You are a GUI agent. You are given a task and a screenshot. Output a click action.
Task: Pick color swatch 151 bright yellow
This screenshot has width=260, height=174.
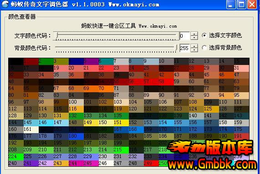click(x=121, y=123)
